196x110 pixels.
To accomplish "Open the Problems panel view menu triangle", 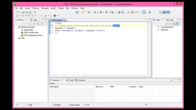I will (x=175, y=79).
